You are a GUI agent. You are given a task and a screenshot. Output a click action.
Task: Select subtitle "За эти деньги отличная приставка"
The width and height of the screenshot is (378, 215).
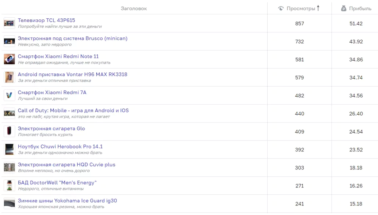point(54,80)
